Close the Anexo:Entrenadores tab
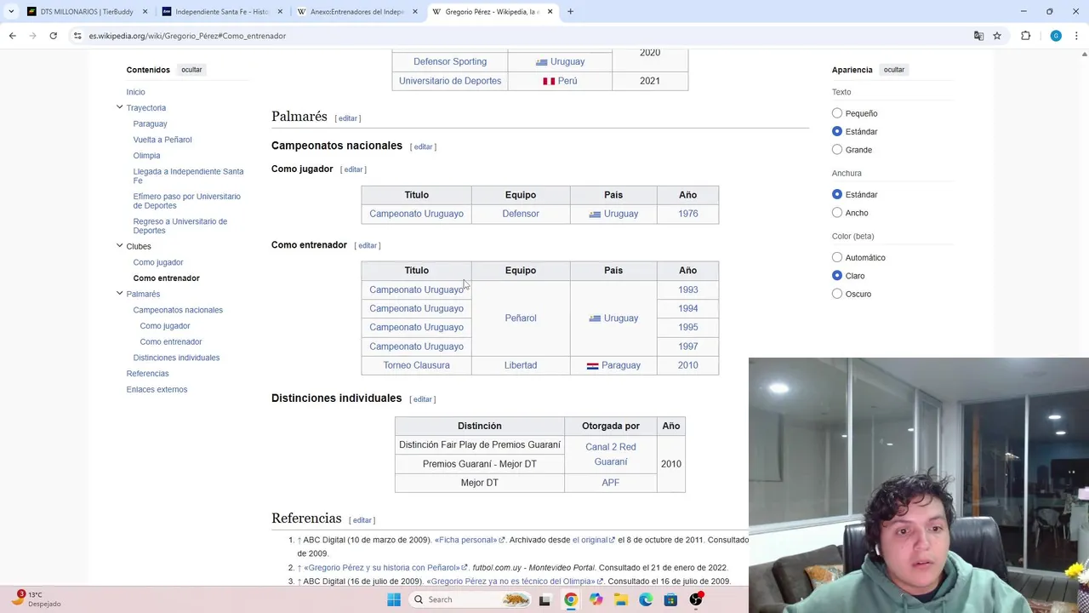Image resolution: width=1089 pixels, height=613 pixels. pyautogui.click(x=415, y=12)
